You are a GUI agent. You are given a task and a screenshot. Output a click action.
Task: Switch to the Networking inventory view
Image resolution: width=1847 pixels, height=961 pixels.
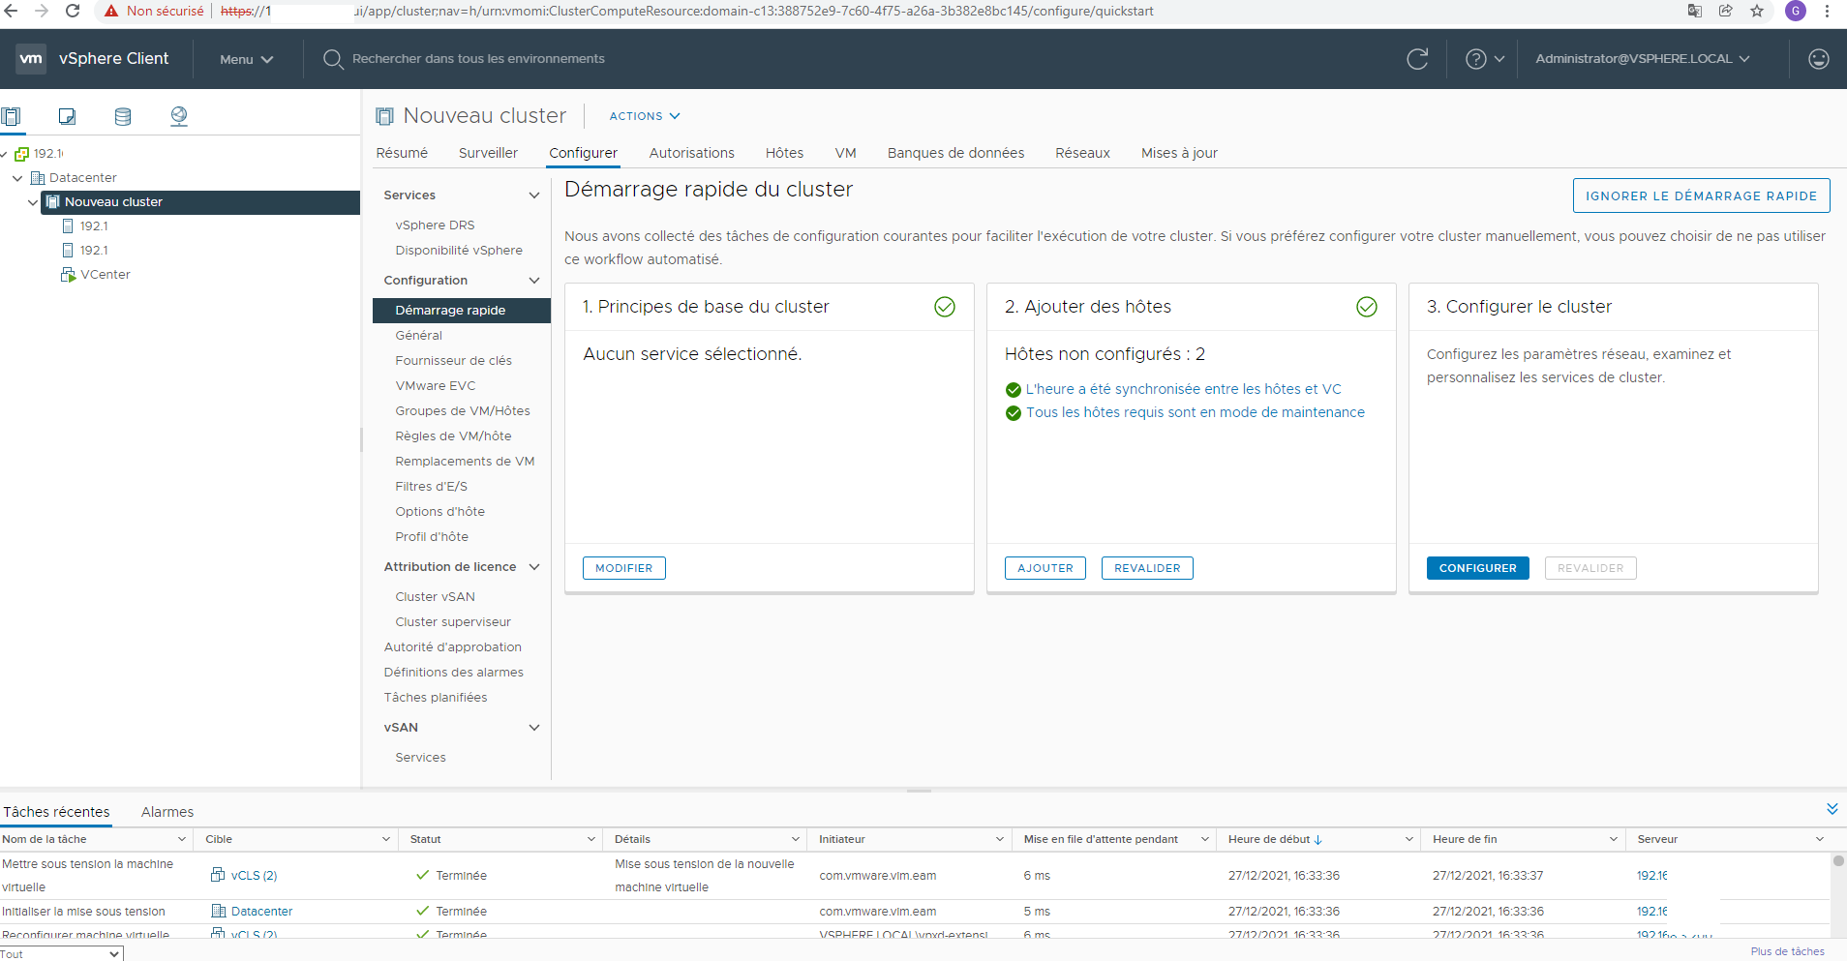pyautogui.click(x=179, y=116)
